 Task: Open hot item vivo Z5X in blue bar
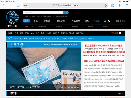(x=39, y=38)
